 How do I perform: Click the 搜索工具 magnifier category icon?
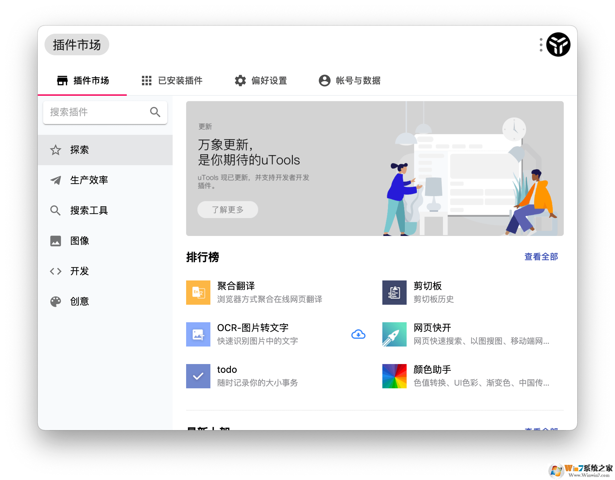(56, 211)
